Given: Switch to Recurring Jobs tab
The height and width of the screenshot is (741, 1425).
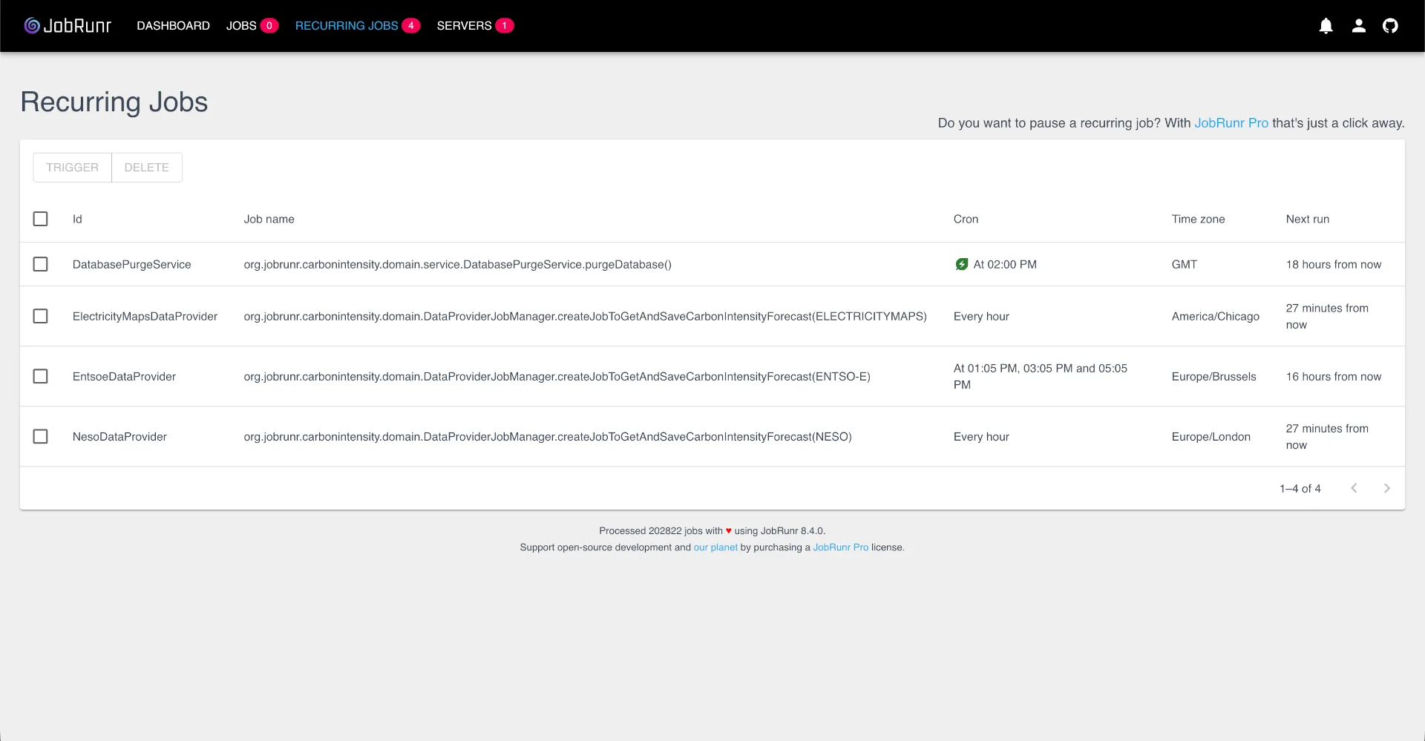Looking at the screenshot, I should (347, 26).
